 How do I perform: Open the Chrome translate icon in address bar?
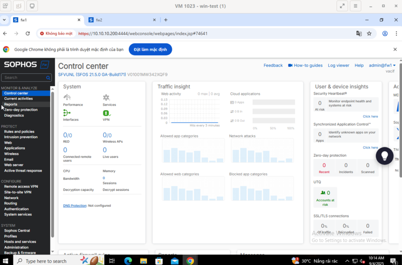tap(359, 33)
